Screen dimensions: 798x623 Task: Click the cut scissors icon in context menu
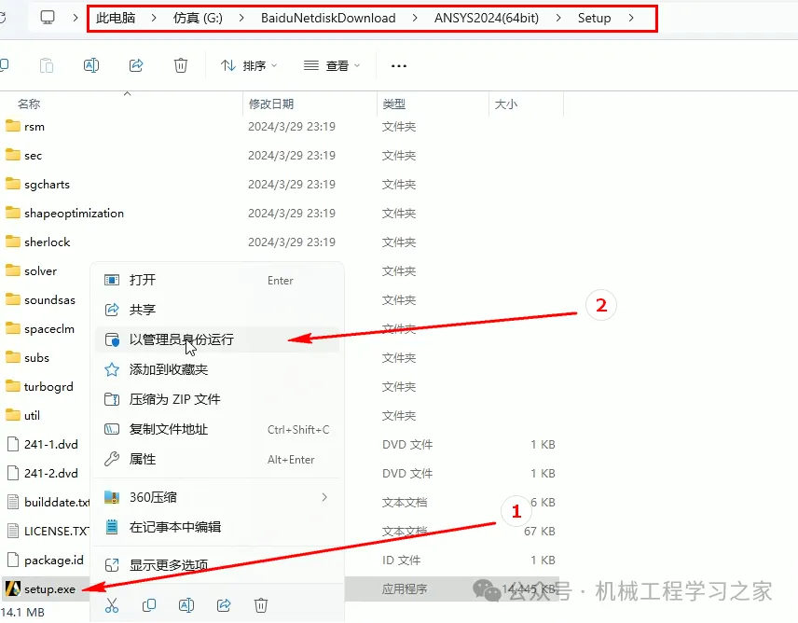(x=112, y=605)
